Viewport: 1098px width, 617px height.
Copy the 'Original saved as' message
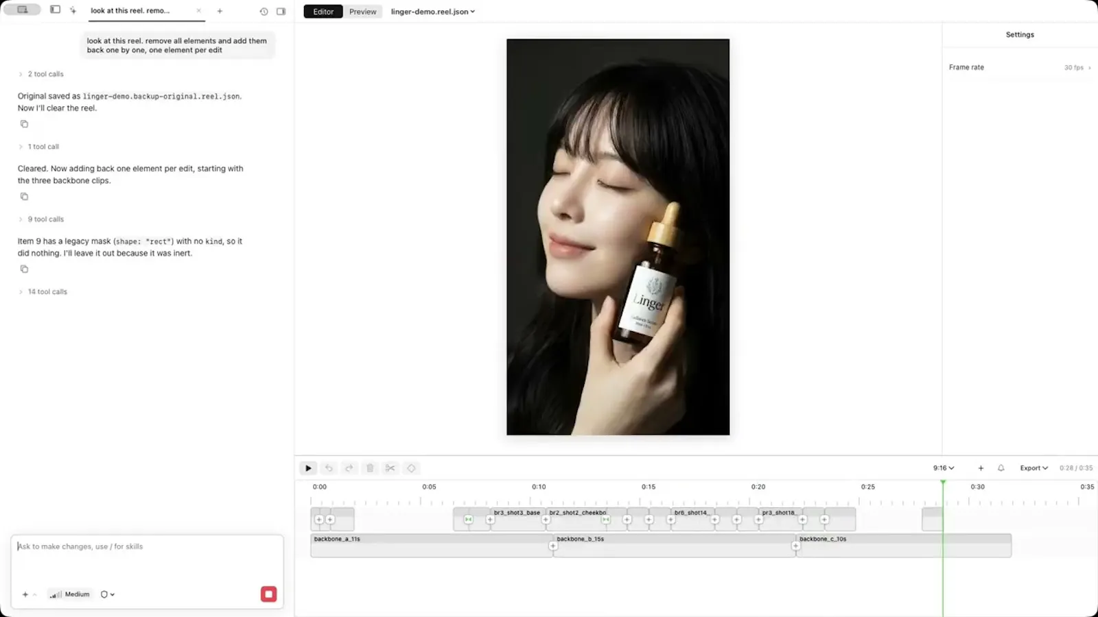click(24, 124)
